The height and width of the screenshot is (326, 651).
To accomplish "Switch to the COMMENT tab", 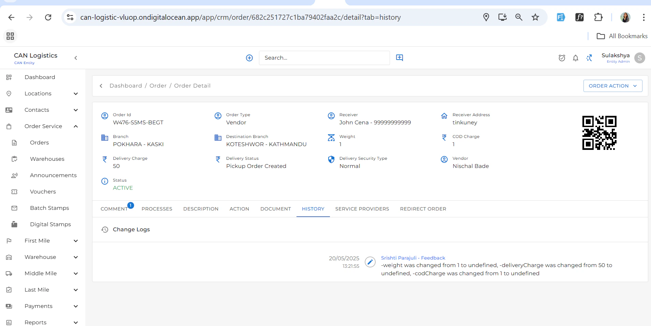I will tap(114, 209).
